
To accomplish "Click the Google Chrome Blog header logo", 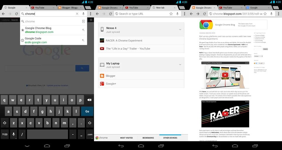I will click(206, 25).
